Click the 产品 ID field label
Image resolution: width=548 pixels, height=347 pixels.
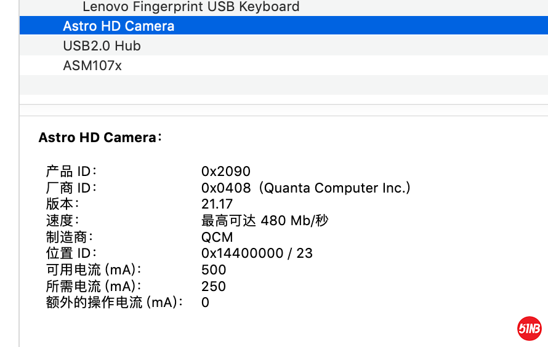click(x=70, y=172)
